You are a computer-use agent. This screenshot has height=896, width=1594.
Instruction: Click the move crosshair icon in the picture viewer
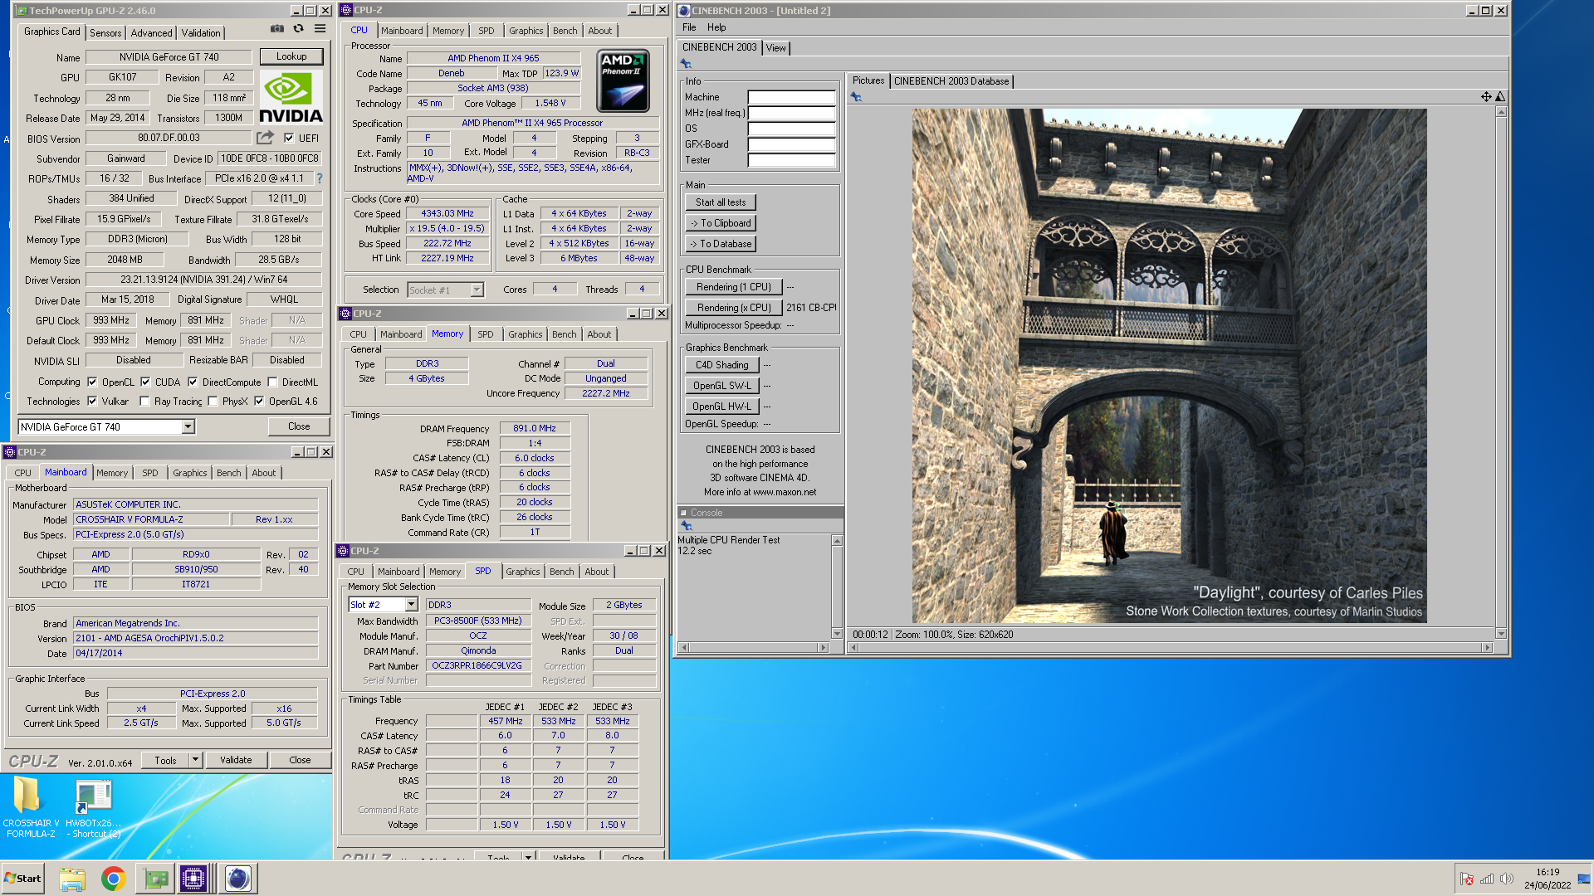coord(1486,97)
